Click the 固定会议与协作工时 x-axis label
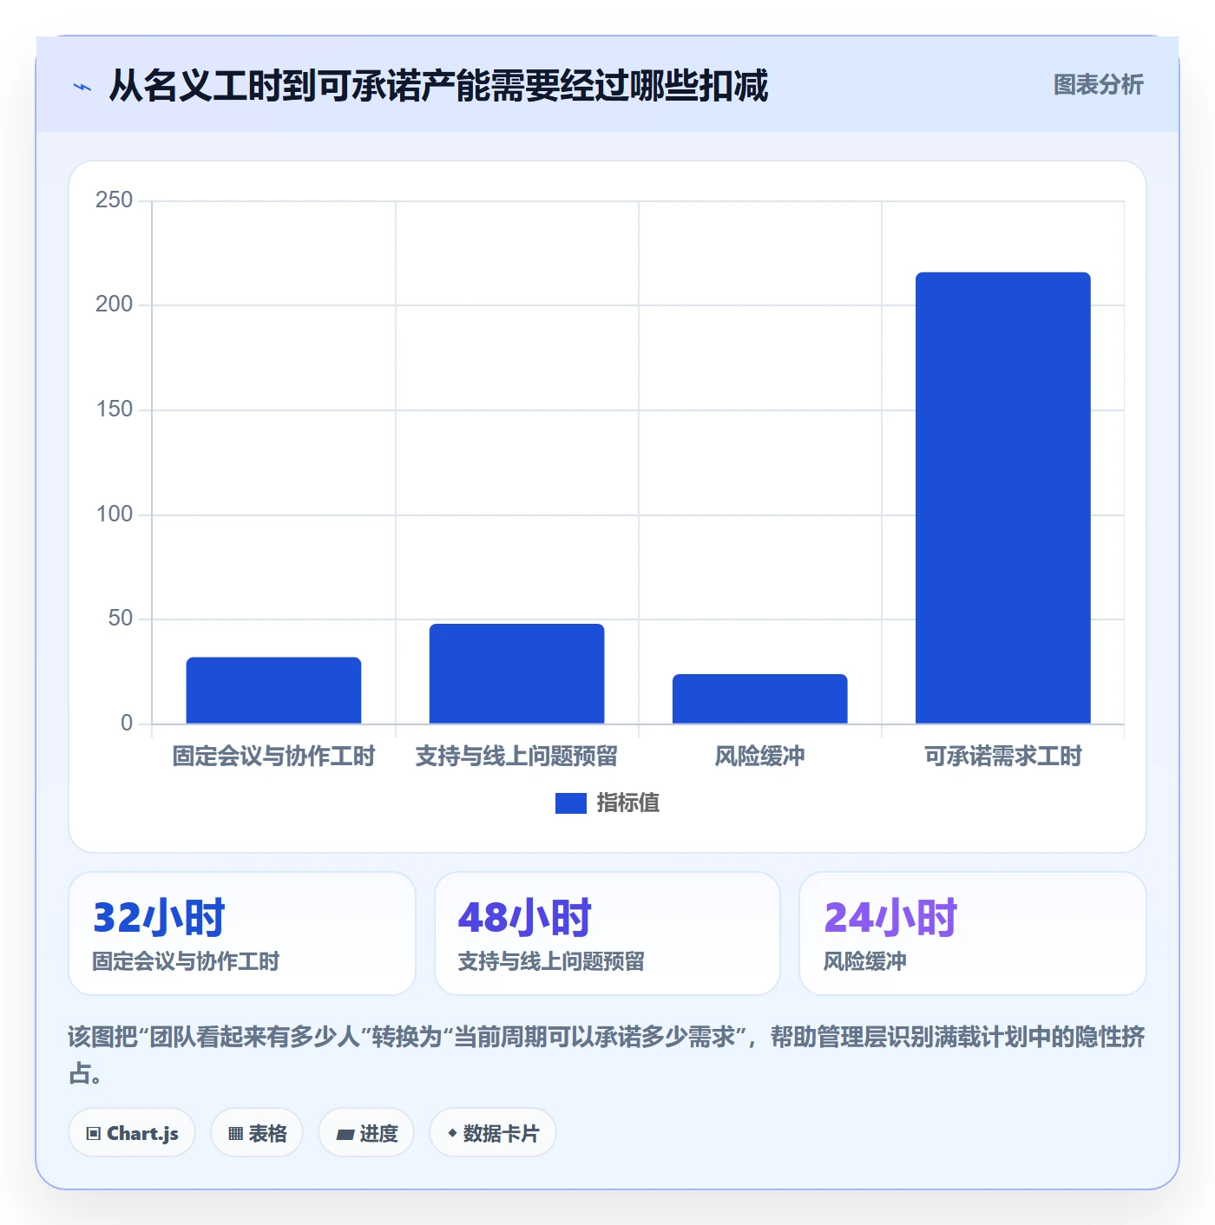 click(273, 757)
